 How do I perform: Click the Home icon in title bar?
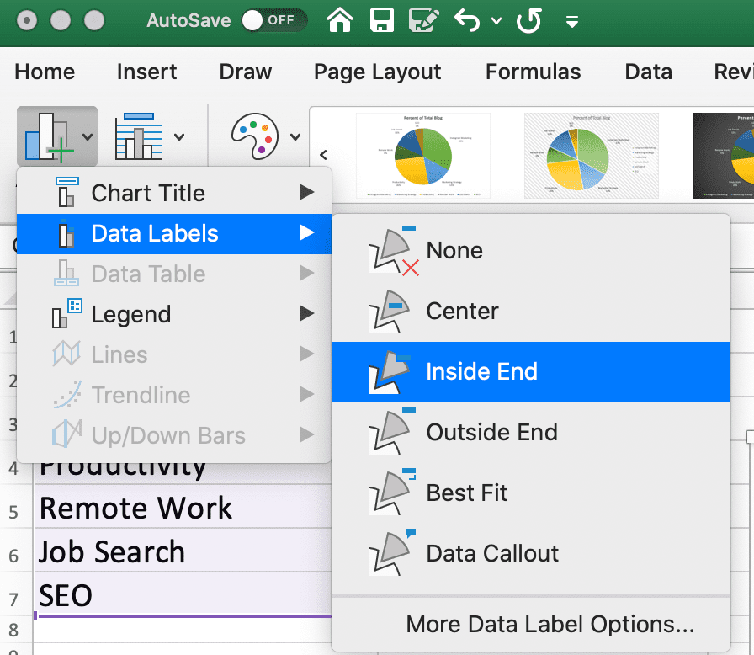click(339, 20)
